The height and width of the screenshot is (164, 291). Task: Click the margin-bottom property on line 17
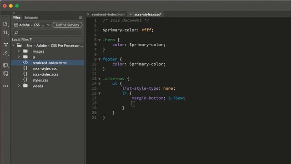pos(147,98)
